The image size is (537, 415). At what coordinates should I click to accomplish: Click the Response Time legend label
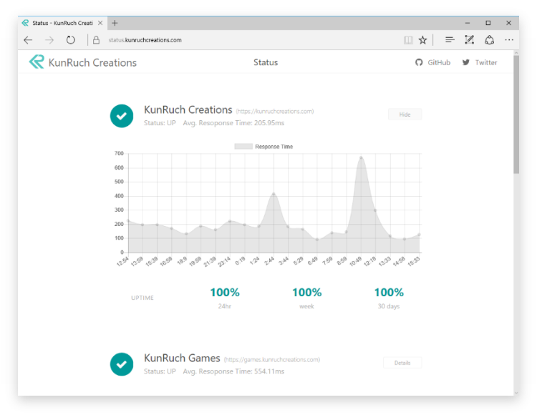274,147
